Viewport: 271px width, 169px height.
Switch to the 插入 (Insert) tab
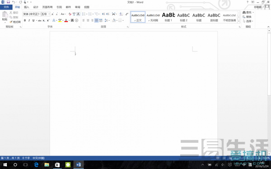(27, 7)
